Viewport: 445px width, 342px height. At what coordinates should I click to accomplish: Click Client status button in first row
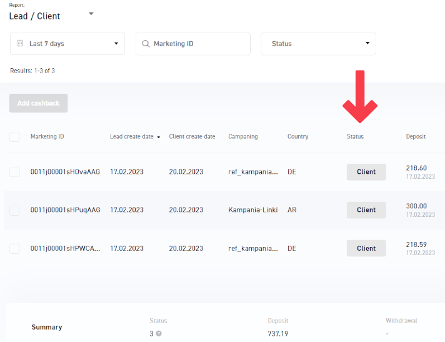[x=366, y=172]
